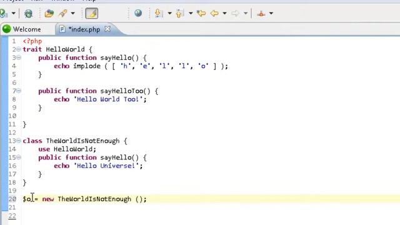Screen dimensions: 400x225
Task: Click the Search flashlight icon
Action: point(62,13)
